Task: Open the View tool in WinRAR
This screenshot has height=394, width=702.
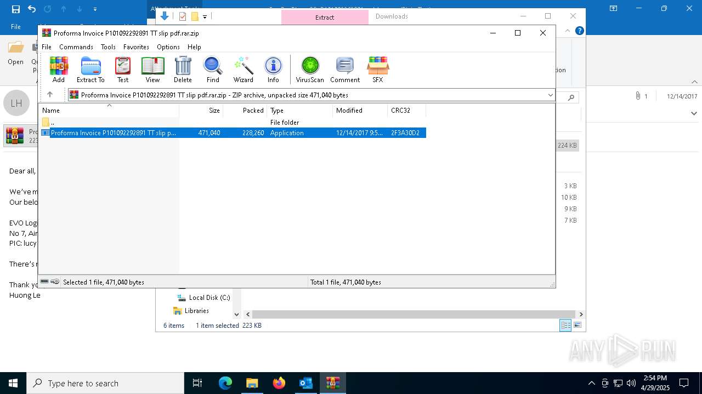Action: tap(152, 70)
